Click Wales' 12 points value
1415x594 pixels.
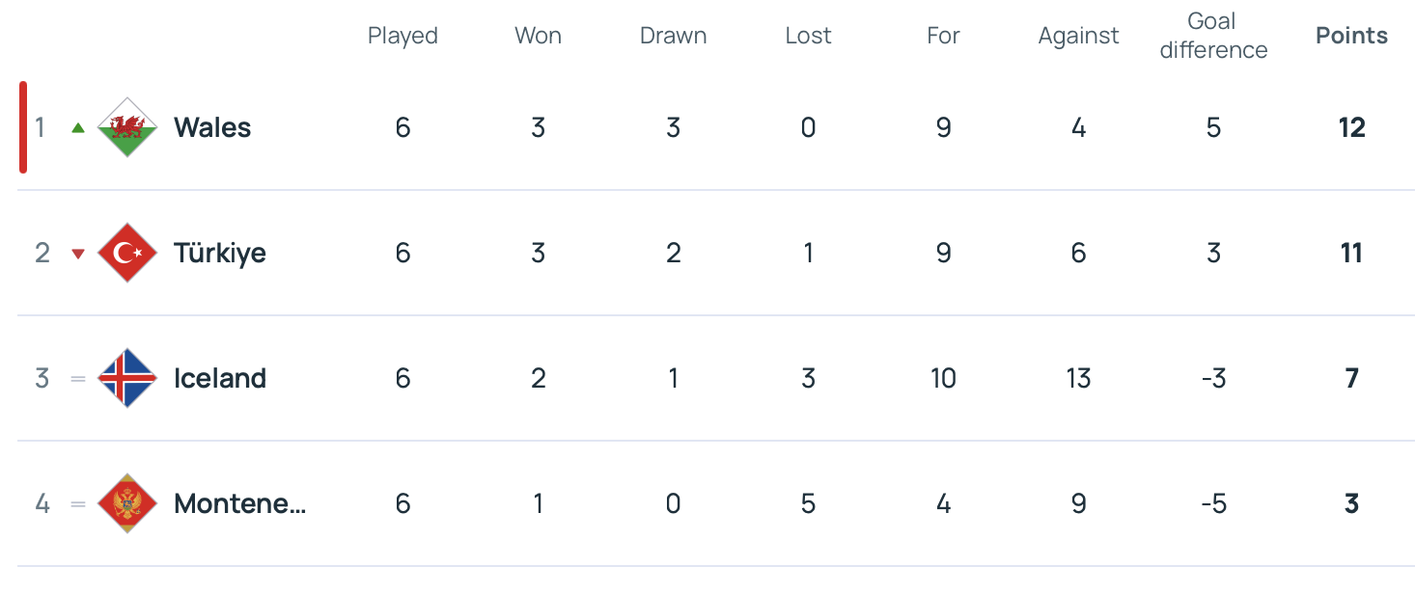click(1351, 127)
